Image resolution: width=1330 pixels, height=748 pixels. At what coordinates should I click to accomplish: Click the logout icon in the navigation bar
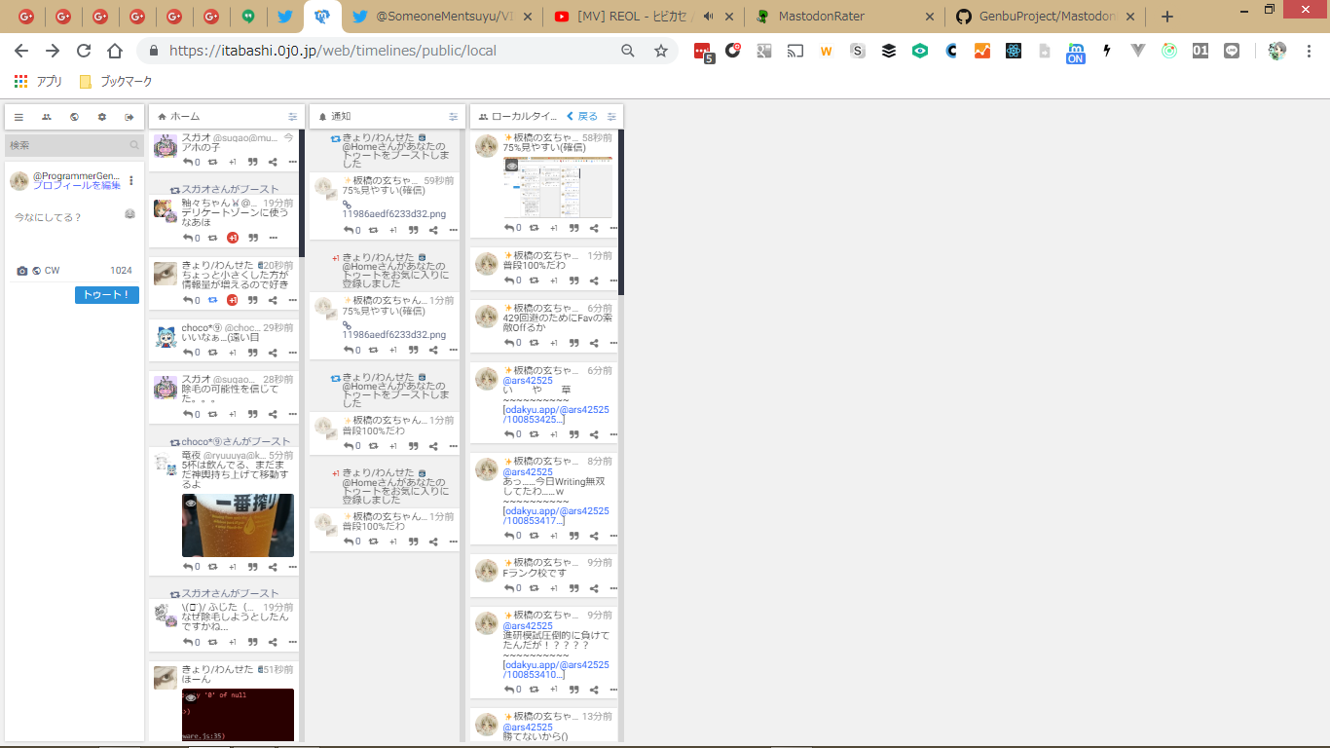tap(129, 117)
